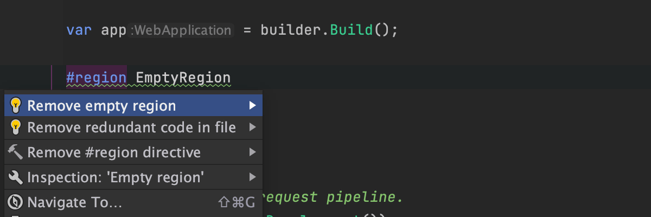Click the bulb icon for Remove redundant code
This screenshot has width=651, height=217.
[x=16, y=127]
